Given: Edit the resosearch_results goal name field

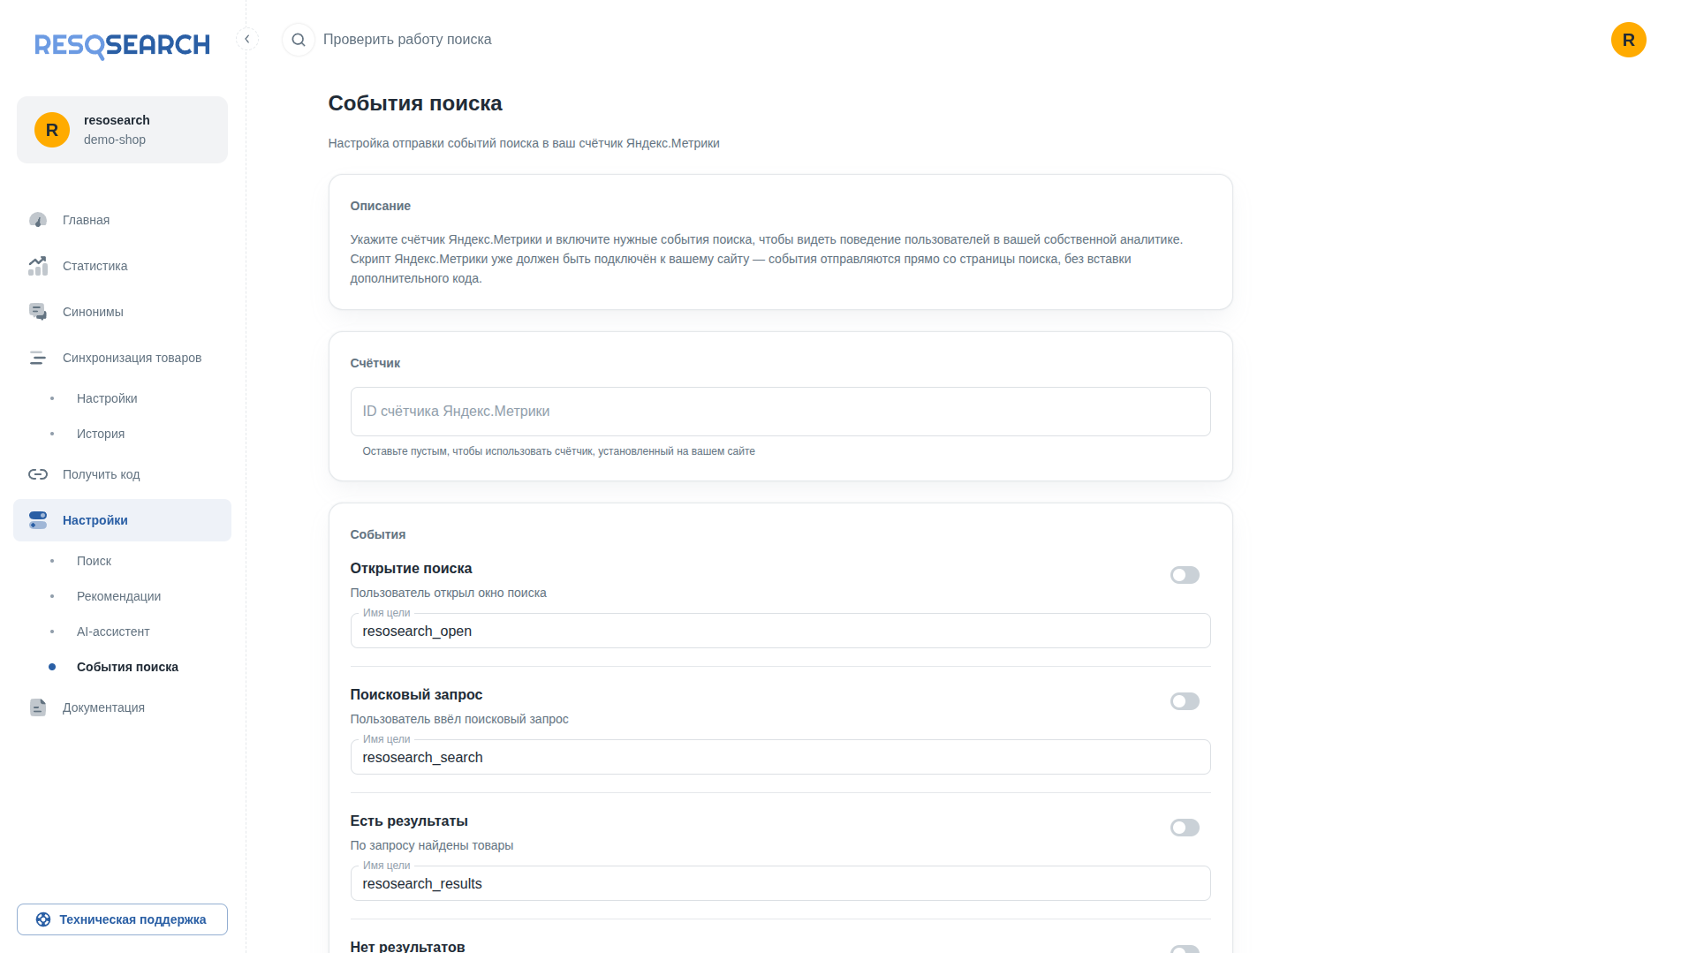Looking at the screenshot, I should pyautogui.click(x=780, y=883).
